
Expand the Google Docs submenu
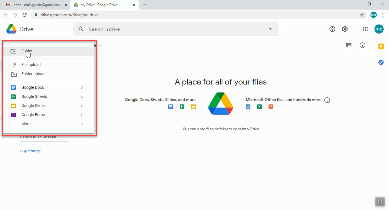[82, 87]
